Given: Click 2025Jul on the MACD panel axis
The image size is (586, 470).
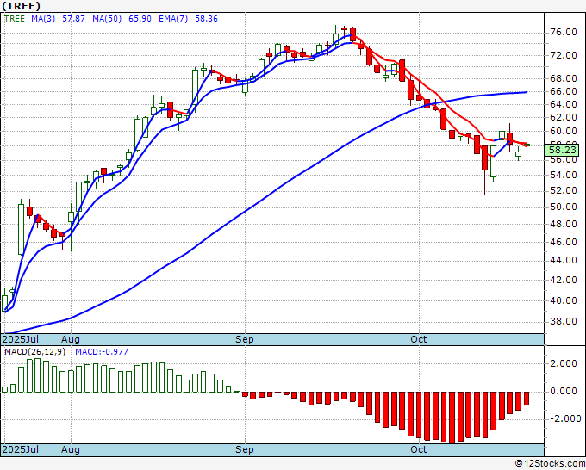Looking at the screenshot, I should coord(20,449).
